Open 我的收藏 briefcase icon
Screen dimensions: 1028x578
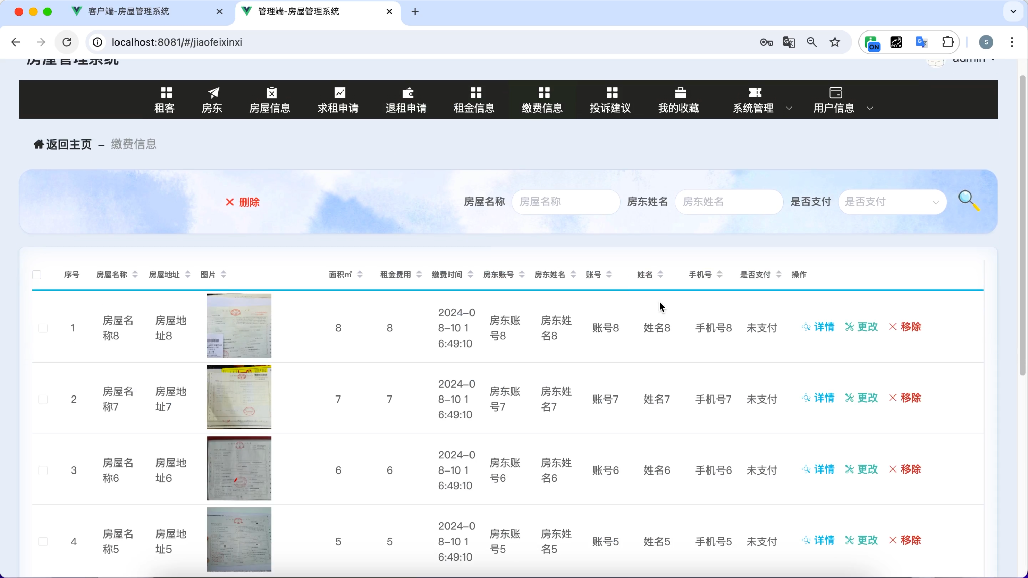680,92
